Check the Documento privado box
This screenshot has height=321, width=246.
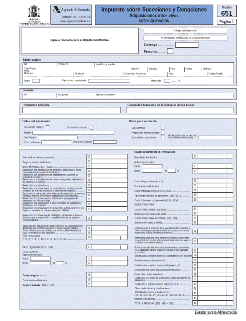click(x=91, y=128)
